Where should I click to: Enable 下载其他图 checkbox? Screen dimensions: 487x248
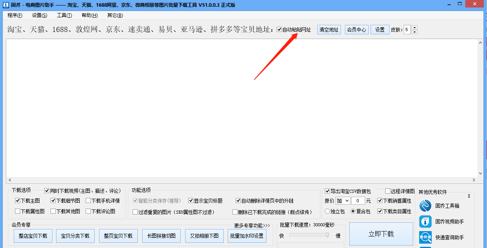pos(53,211)
